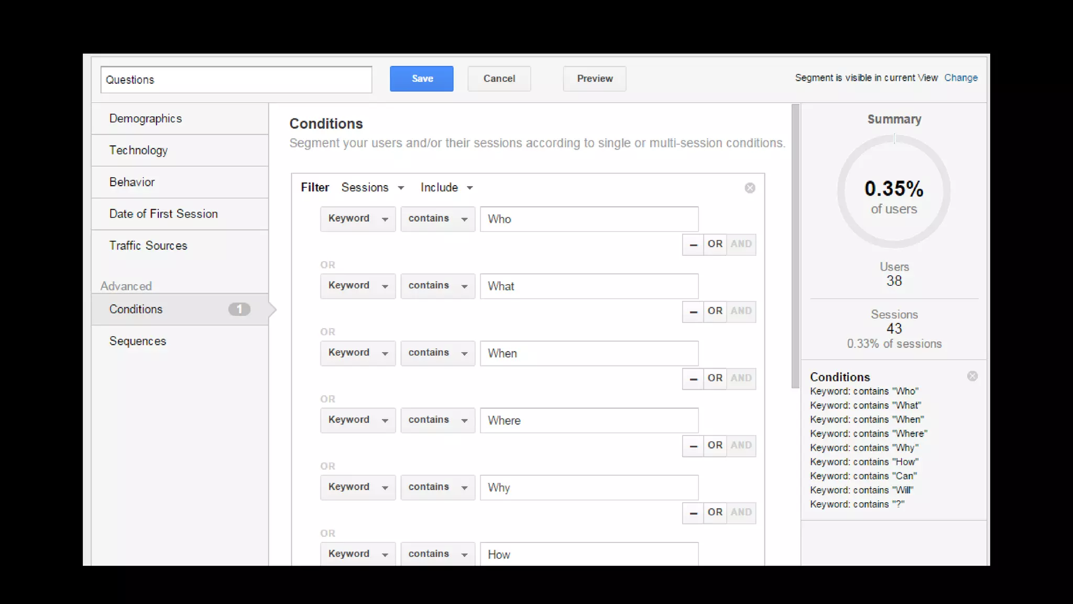Go to the Traffic Sources section
The height and width of the screenshot is (604, 1073).
[x=148, y=245]
